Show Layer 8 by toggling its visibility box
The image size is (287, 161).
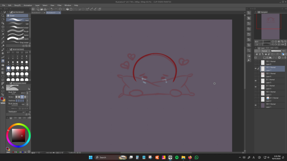255,63
